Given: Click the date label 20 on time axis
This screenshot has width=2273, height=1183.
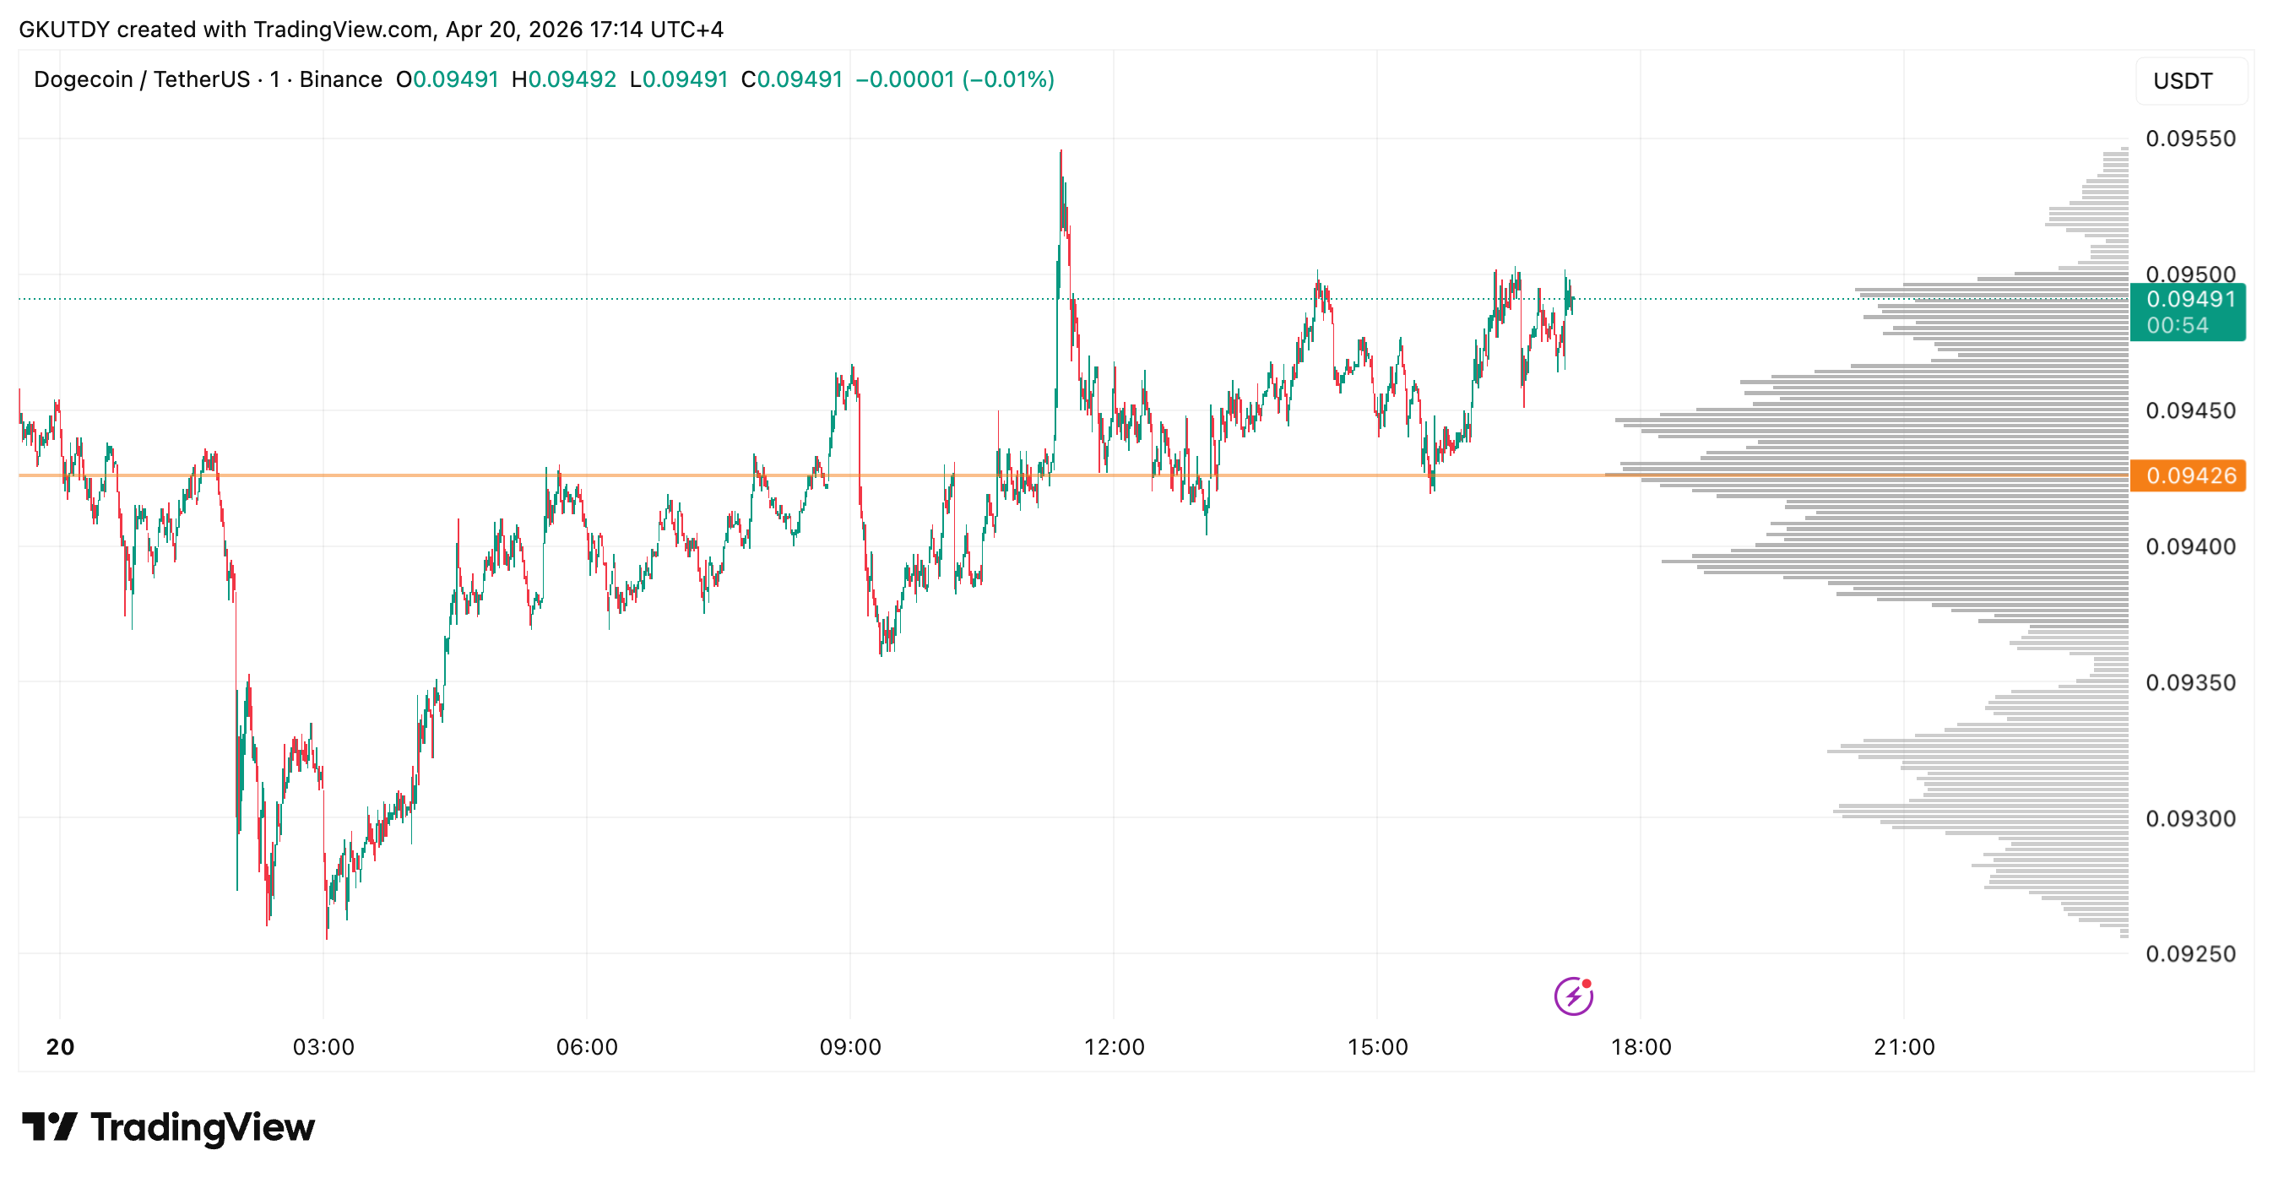Looking at the screenshot, I should pos(60,1046).
